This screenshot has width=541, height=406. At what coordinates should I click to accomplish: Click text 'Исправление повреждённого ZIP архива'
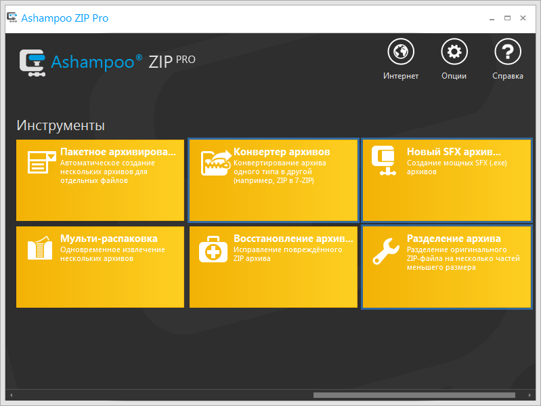288,253
